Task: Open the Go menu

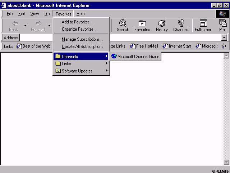Action: tap(47, 14)
